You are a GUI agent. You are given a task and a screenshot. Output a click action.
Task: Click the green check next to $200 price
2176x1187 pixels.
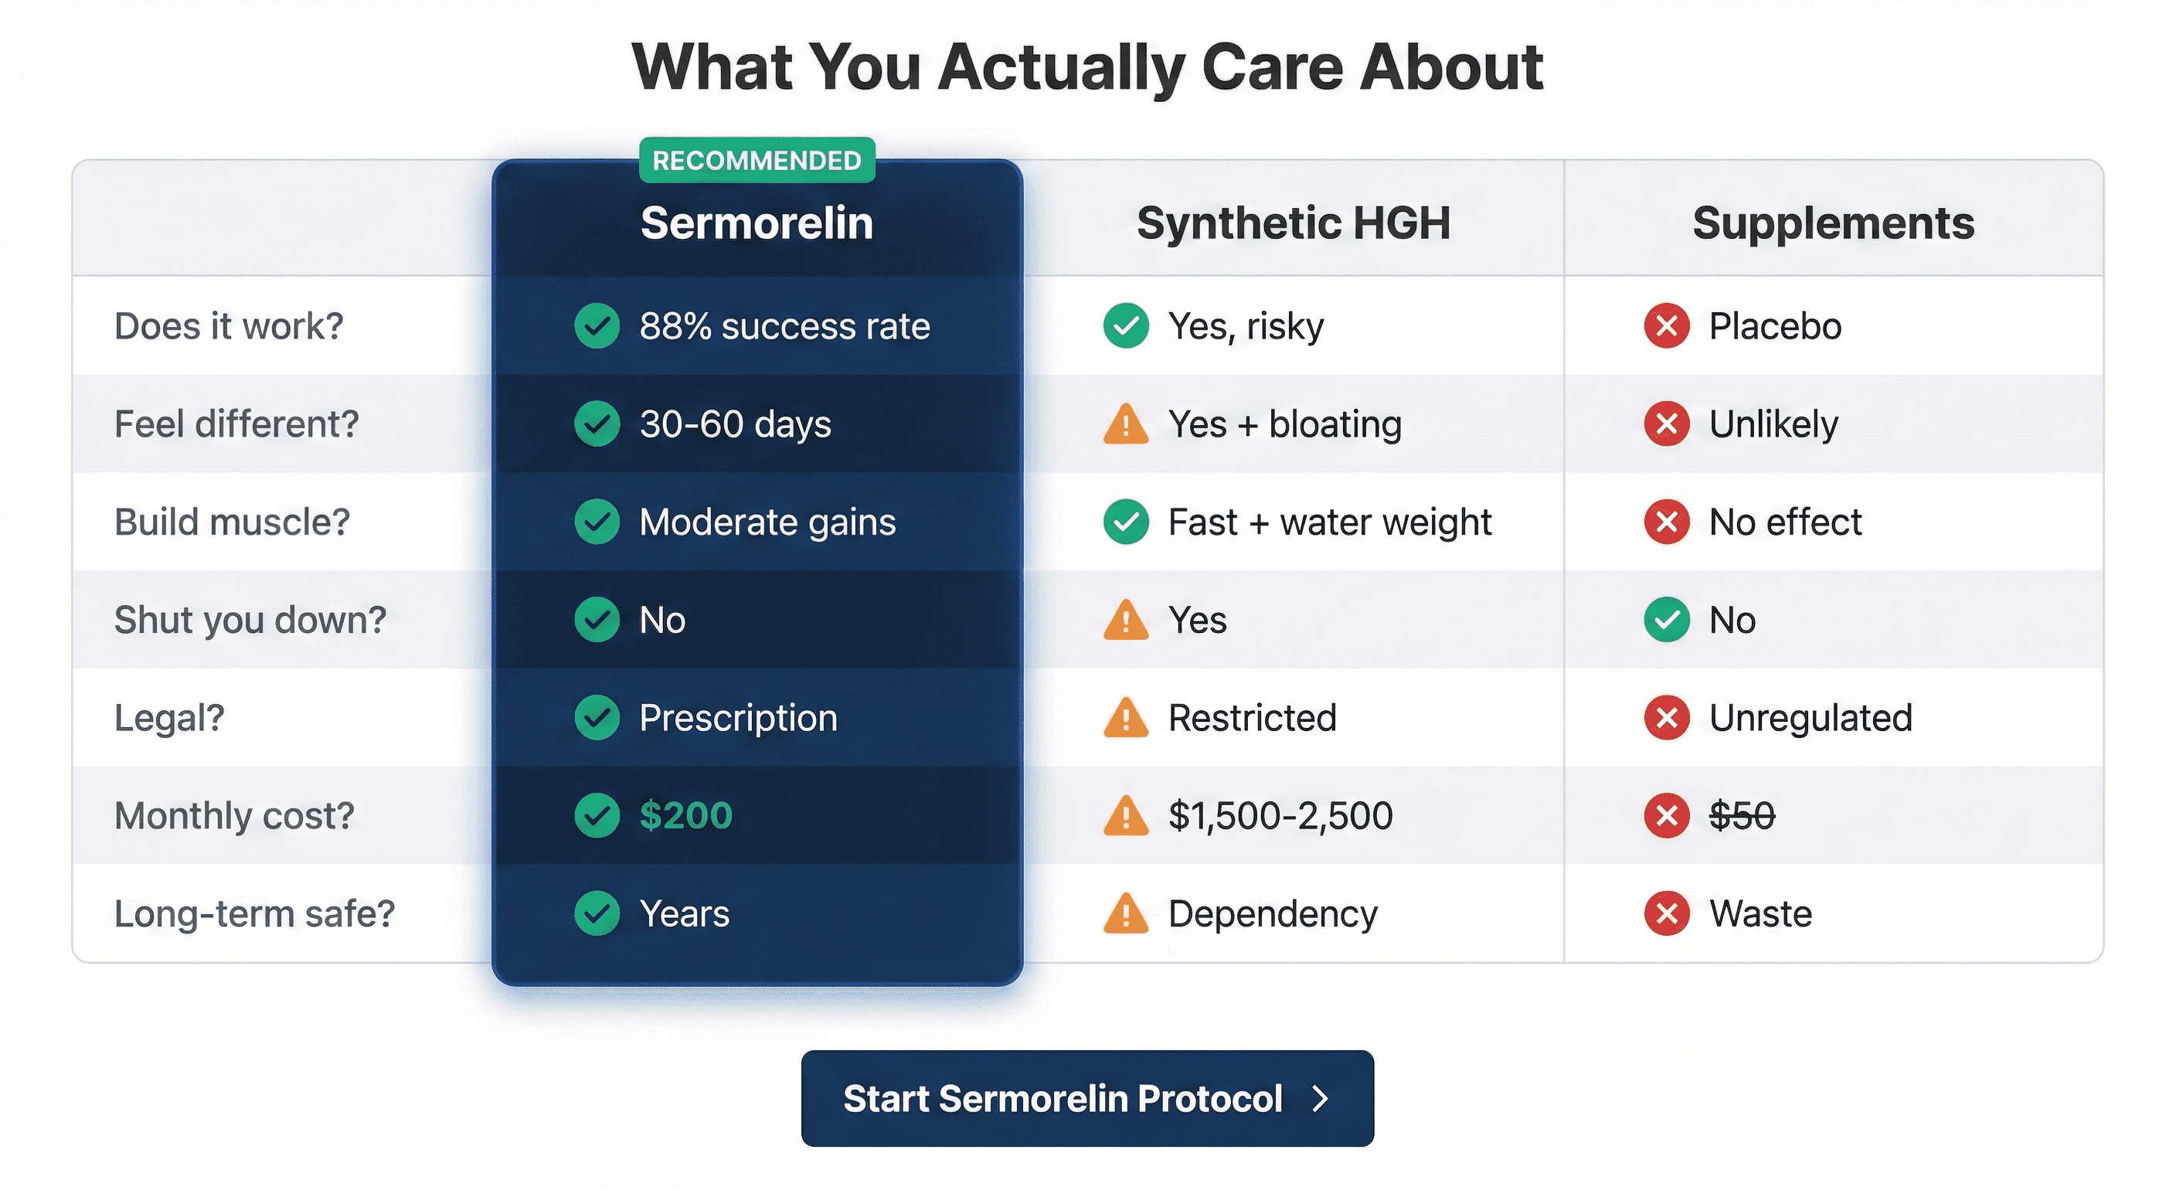[597, 816]
